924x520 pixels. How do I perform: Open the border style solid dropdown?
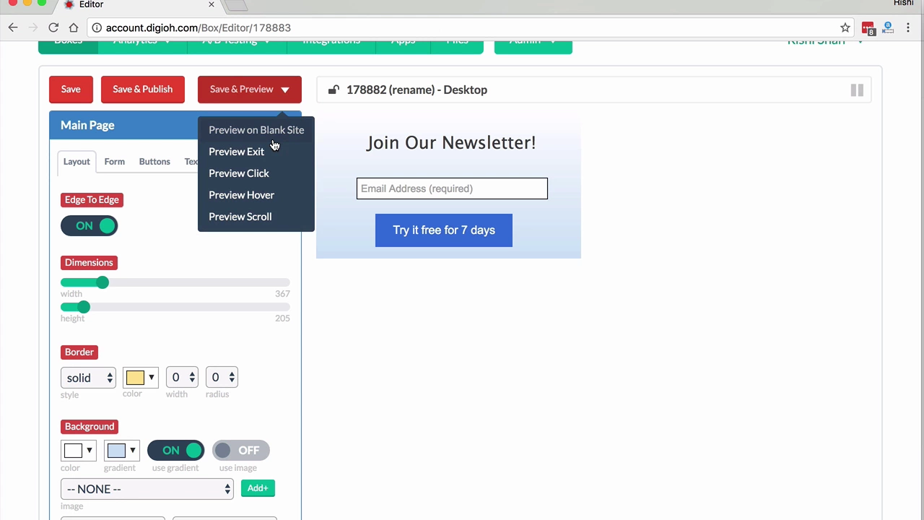[88, 378]
